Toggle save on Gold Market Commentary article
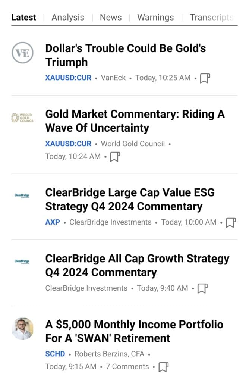Screen dimensions: 249x382 116,156
